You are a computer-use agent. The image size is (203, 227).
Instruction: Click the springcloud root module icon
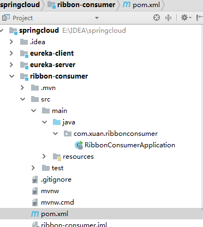[x=13, y=31]
